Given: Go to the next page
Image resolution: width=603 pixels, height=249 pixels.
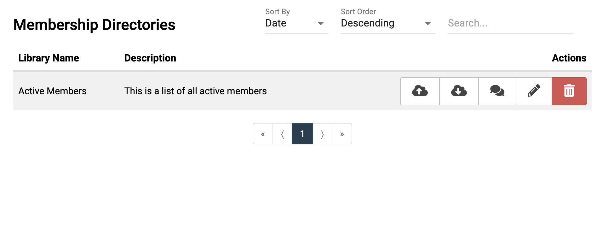Looking at the screenshot, I should pos(322,134).
